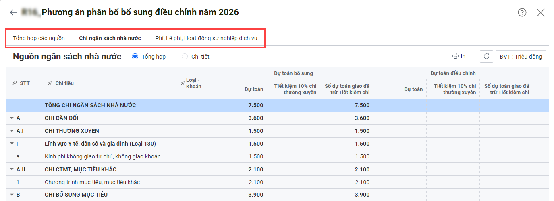Click the refresh data icon
The image size is (554, 201).
(486, 57)
